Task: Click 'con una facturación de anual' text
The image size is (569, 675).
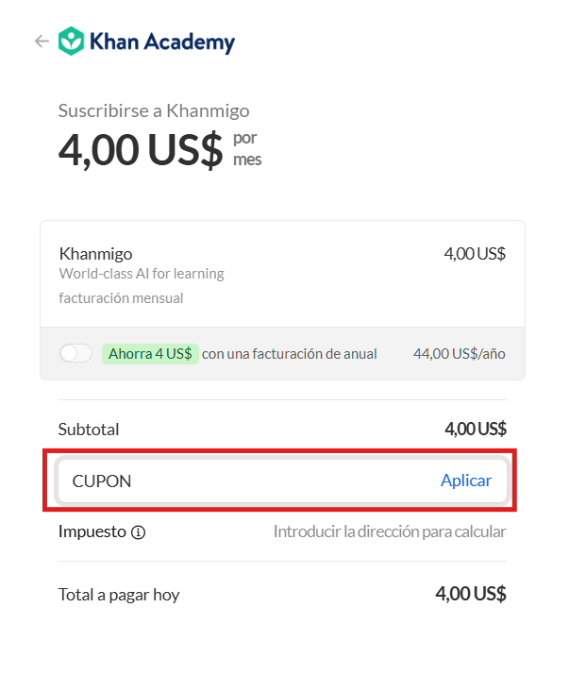Action: pyautogui.click(x=290, y=354)
